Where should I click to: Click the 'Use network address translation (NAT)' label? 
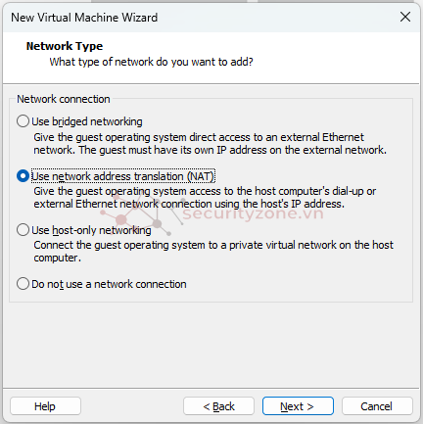click(123, 176)
